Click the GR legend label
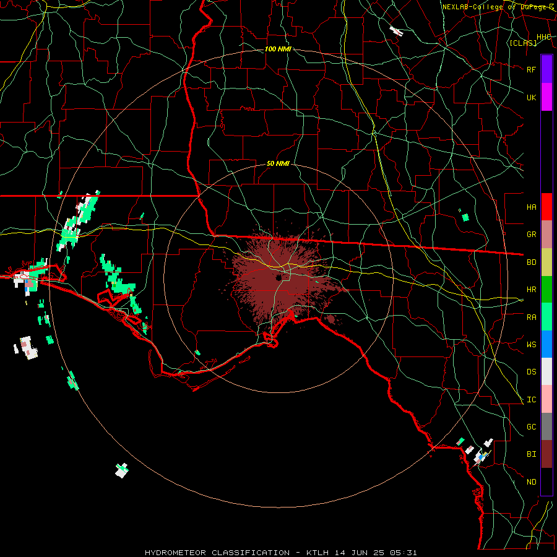Screen dimensions: 557x557 [x=531, y=235]
